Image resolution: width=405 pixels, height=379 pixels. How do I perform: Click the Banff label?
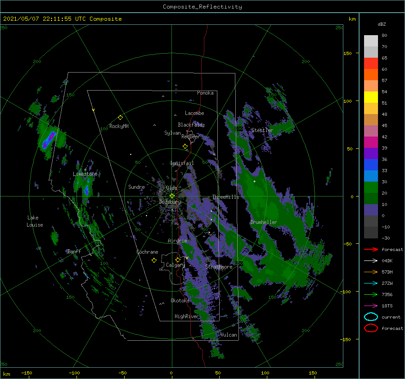pos(74,251)
